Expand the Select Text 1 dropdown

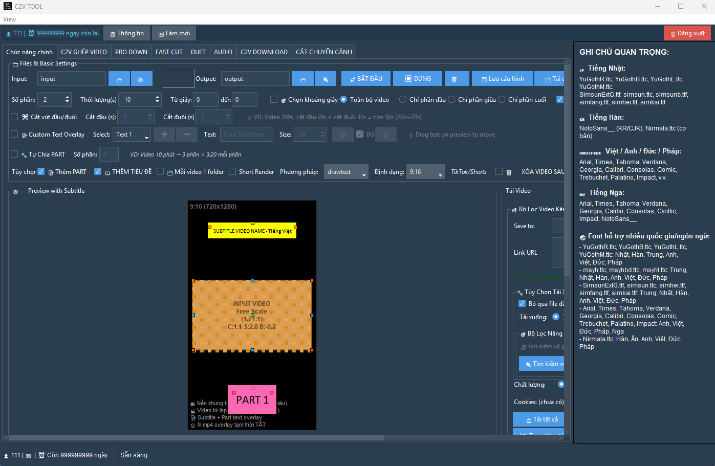pyautogui.click(x=132, y=135)
